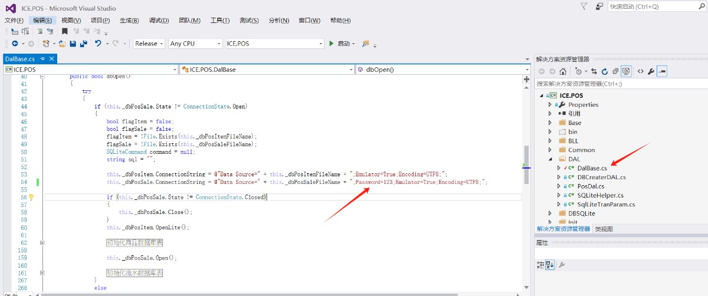Select DBCreaterDAL.cs in Solution Explorer
Screen dimensions: 708x296
pos(602,177)
